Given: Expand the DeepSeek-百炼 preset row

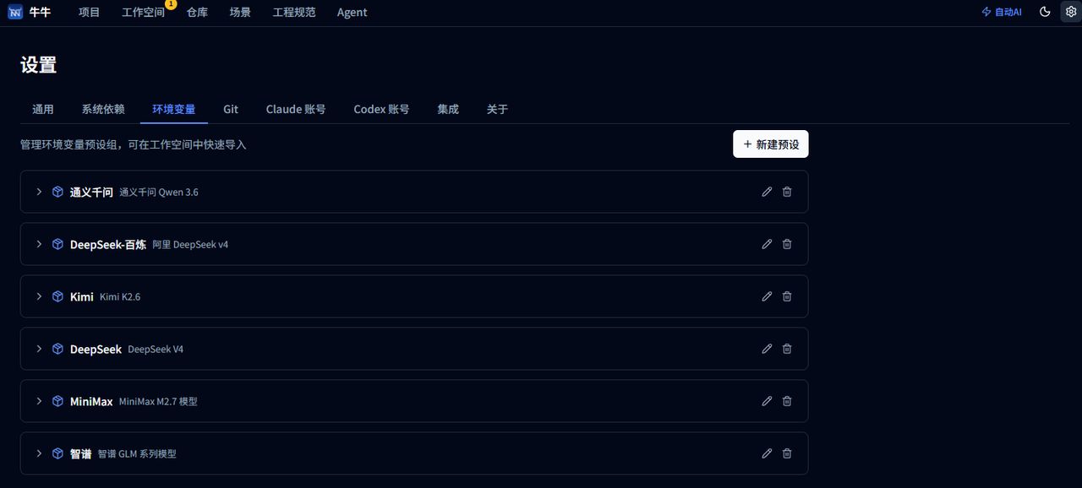Looking at the screenshot, I should pos(39,244).
